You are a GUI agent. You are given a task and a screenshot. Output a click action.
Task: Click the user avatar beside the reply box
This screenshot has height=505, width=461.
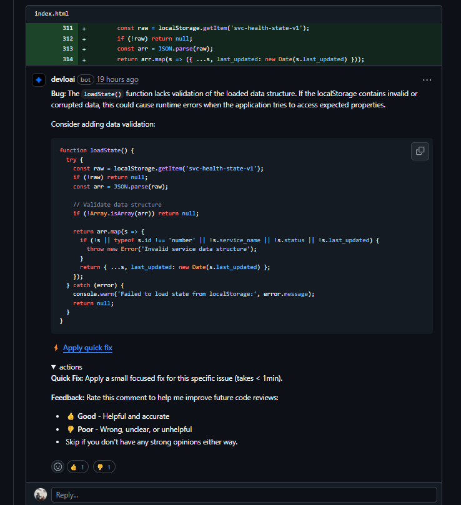[41, 494]
